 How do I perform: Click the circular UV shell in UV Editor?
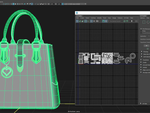[x=133, y=56]
